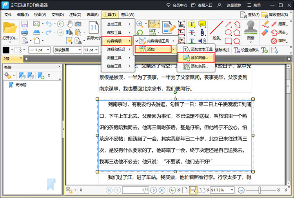Click the Advanced Search(S) button
This screenshot has height=198, width=294.
coord(274,15)
